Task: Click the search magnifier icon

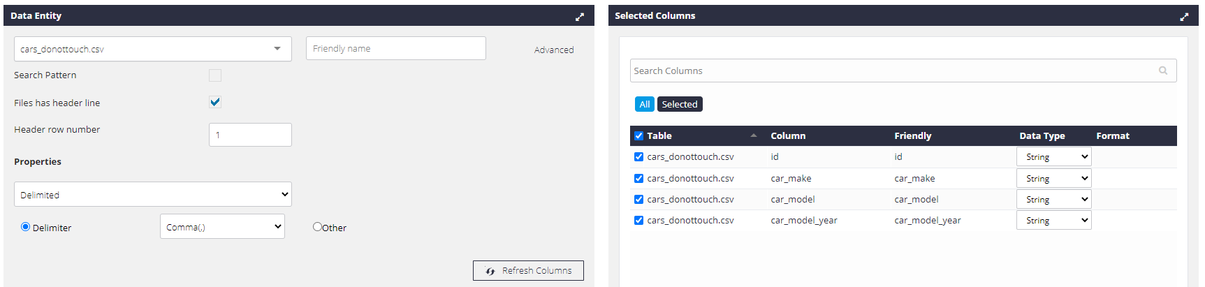Action: 1163,71
